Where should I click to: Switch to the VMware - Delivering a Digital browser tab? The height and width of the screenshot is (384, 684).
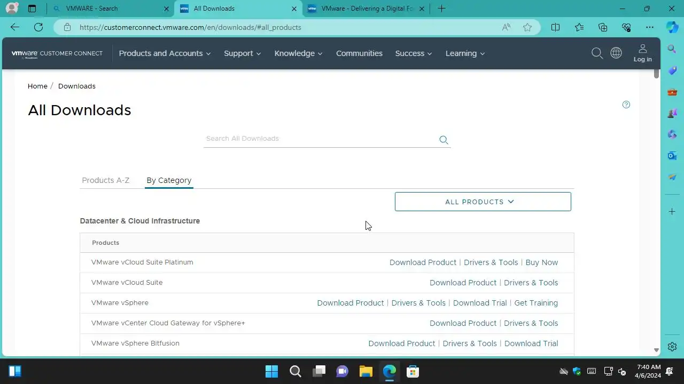coord(368,9)
